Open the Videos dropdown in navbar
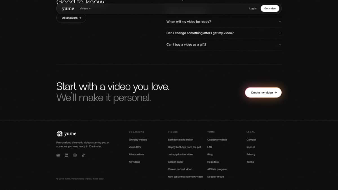Screen dimensions: 338x190 pyautogui.click(x=85, y=8)
